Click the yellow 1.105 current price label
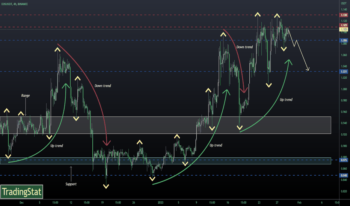The image size is (350, 206). [x=344, y=29]
